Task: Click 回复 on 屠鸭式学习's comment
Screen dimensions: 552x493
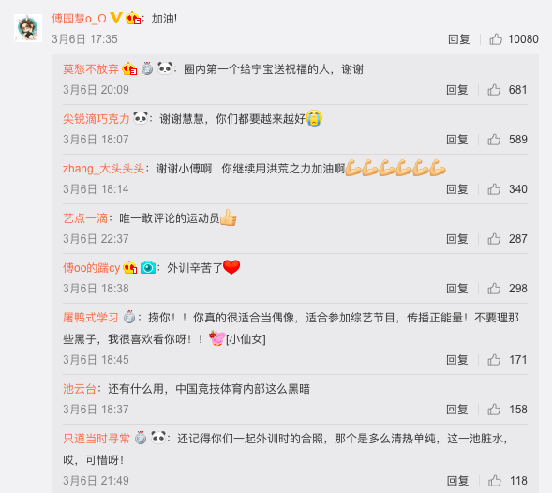Action: (x=457, y=360)
